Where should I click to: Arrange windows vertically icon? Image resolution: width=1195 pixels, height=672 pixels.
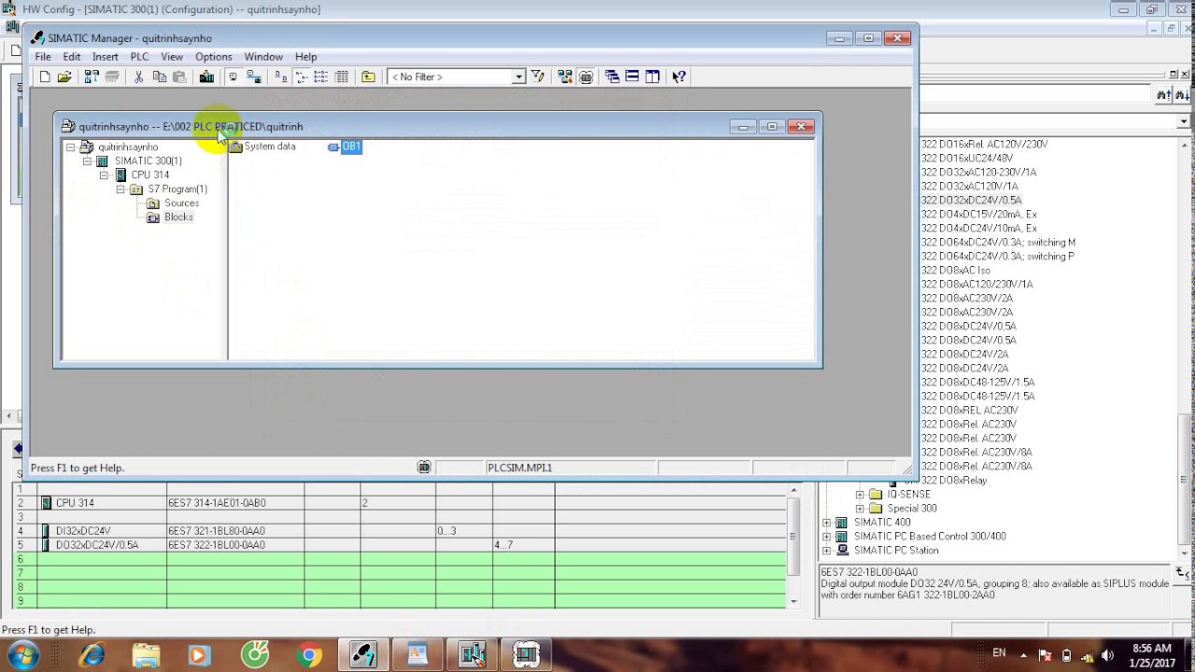653,77
